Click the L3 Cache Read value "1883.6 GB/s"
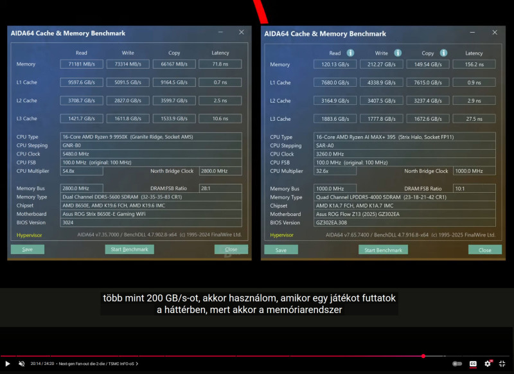The height and width of the screenshot is (374, 514). pos(335,119)
